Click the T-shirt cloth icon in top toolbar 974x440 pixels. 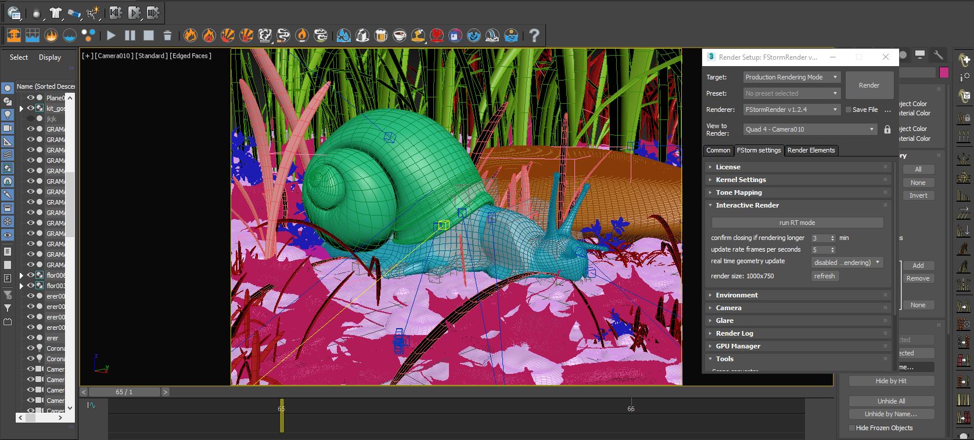tap(56, 12)
